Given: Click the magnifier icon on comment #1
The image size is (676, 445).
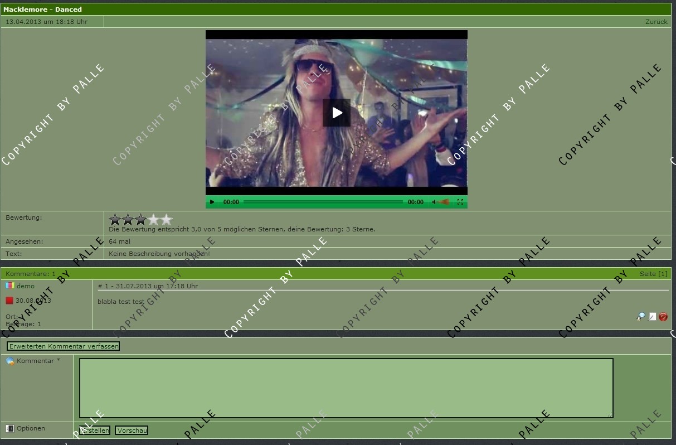Looking at the screenshot, I should tap(641, 317).
